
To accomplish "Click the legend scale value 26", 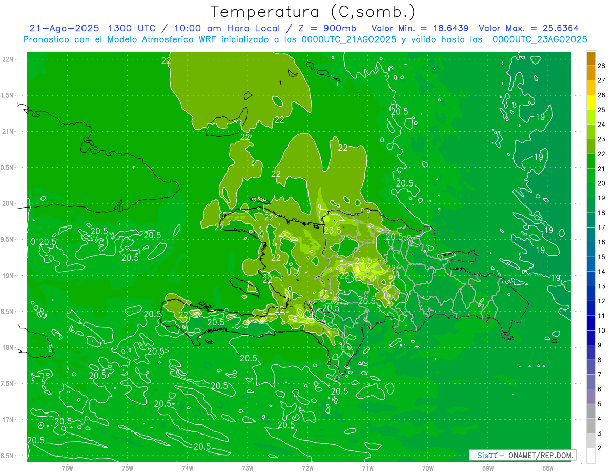I will point(602,95).
